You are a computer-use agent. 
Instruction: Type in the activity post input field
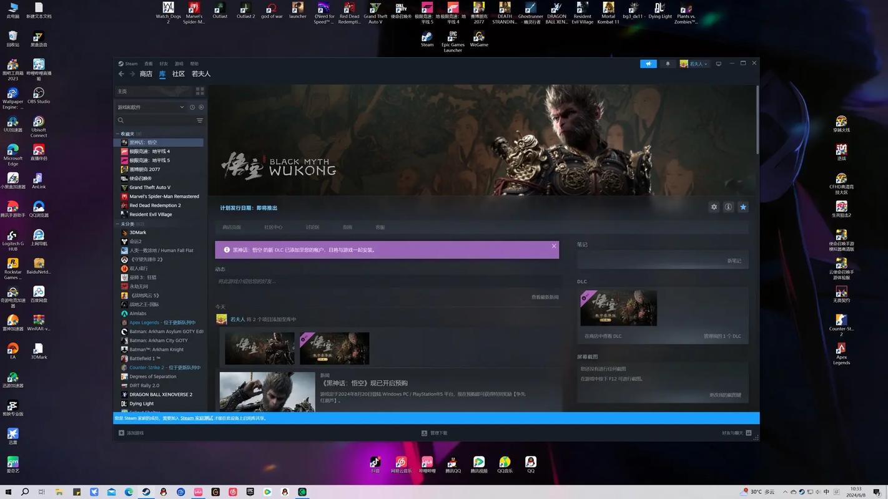coord(387,281)
